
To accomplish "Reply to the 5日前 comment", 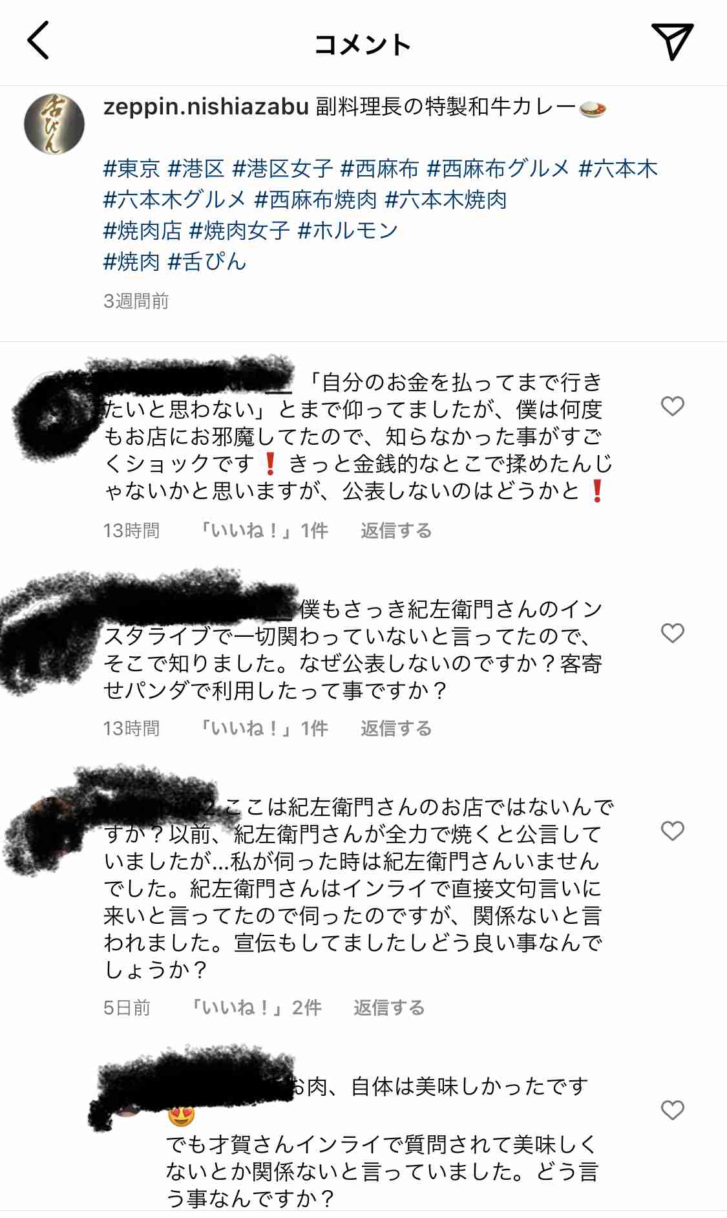I will 389,1008.
